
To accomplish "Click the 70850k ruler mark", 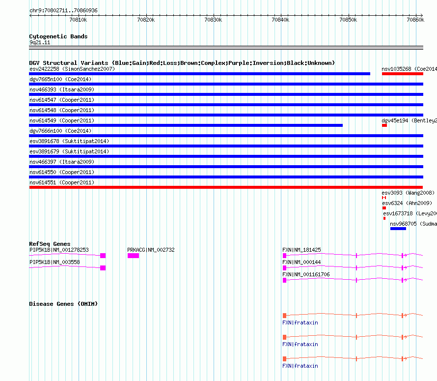I will click(x=348, y=20).
